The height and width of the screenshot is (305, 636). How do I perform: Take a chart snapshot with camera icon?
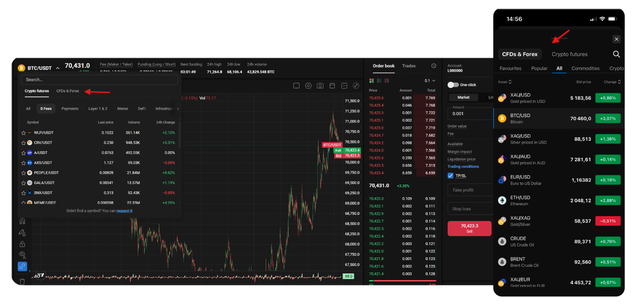coord(320,85)
